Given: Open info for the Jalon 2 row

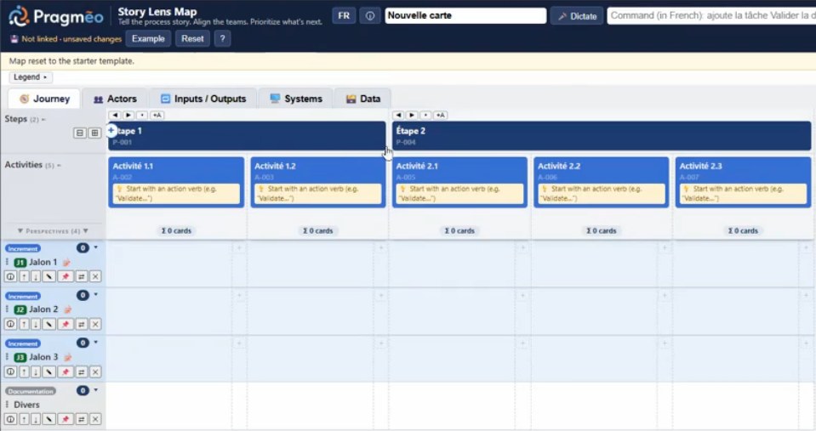Looking at the screenshot, I should [10, 325].
